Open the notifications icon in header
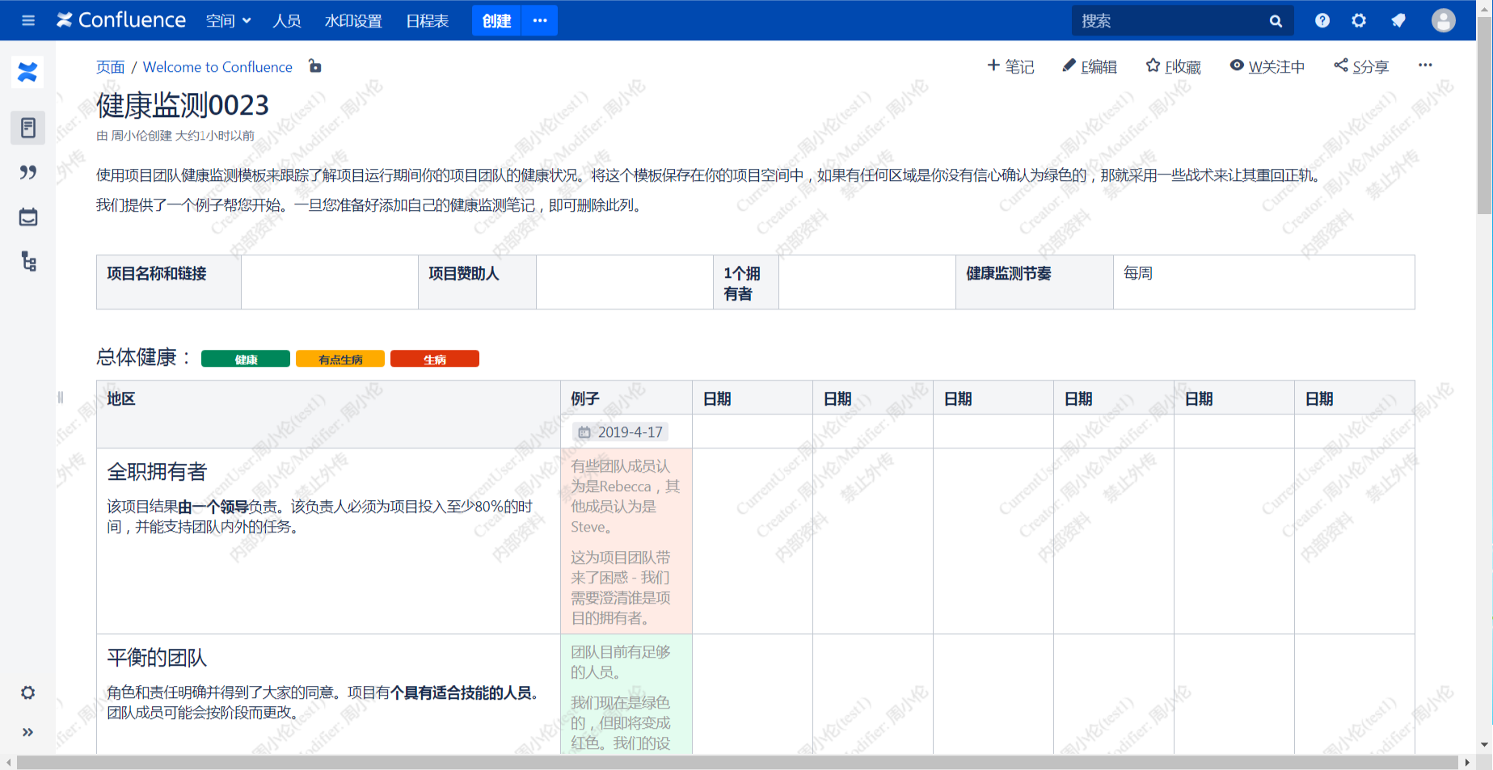The image size is (1493, 770). pyautogui.click(x=1398, y=20)
